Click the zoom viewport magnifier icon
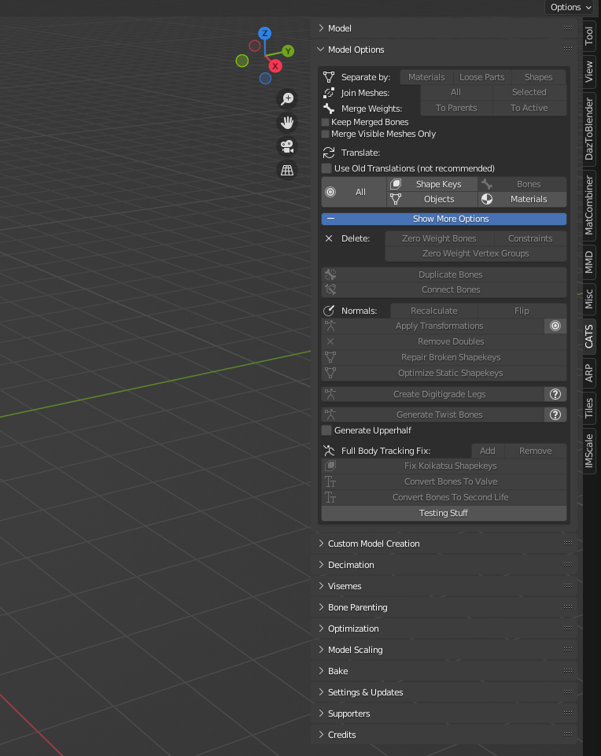Viewport: 601px width, 756px height. [x=287, y=98]
